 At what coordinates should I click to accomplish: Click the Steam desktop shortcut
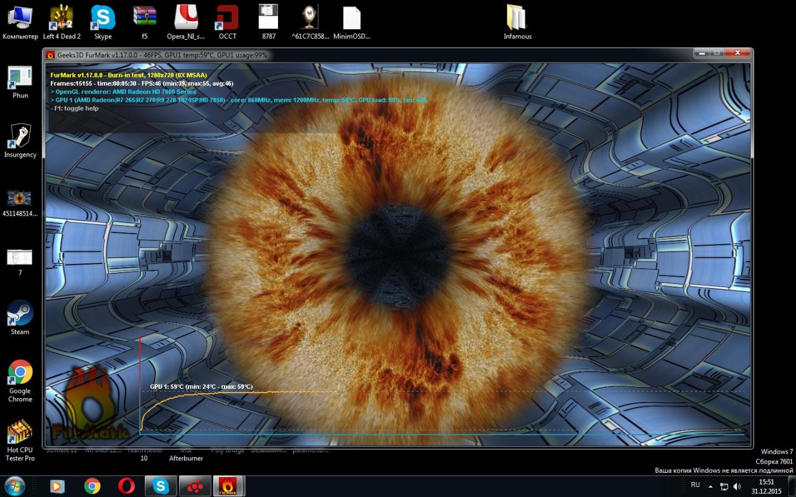(20, 315)
